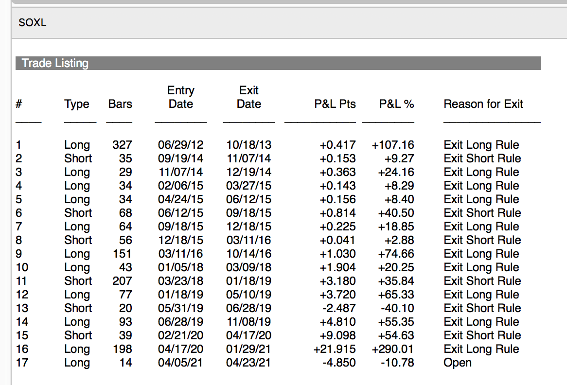The height and width of the screenshot is (385, 567).
Task: Click the P&L Pts column header
Action: [x=335, y=104]
